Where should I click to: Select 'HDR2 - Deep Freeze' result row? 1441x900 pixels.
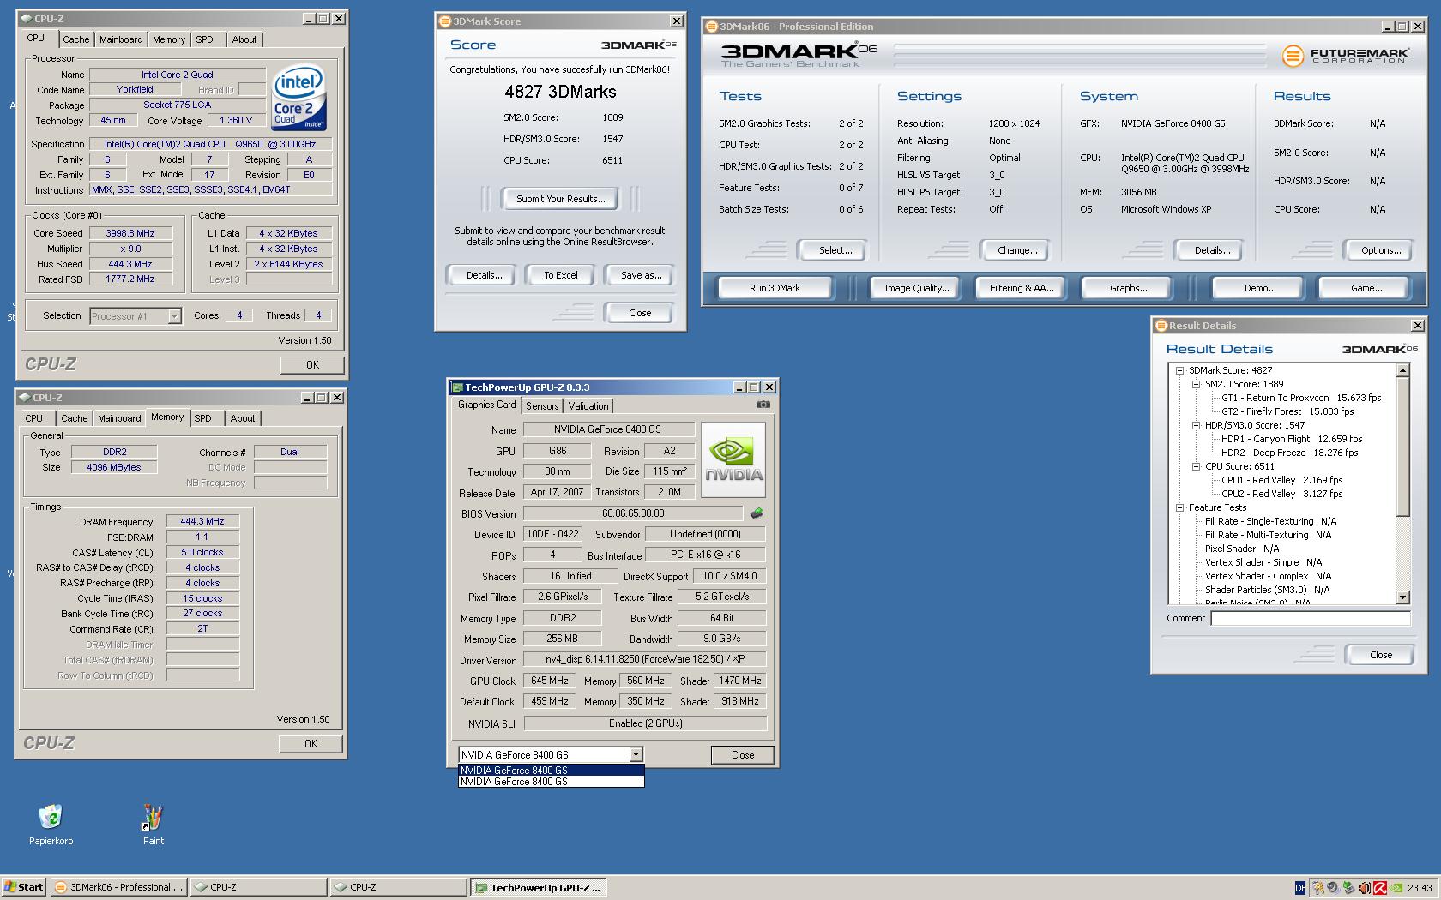pyautogui.click(x=1289, y=453)
